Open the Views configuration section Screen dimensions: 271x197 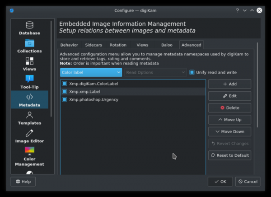pyautogui.click(x=29, y=64)
